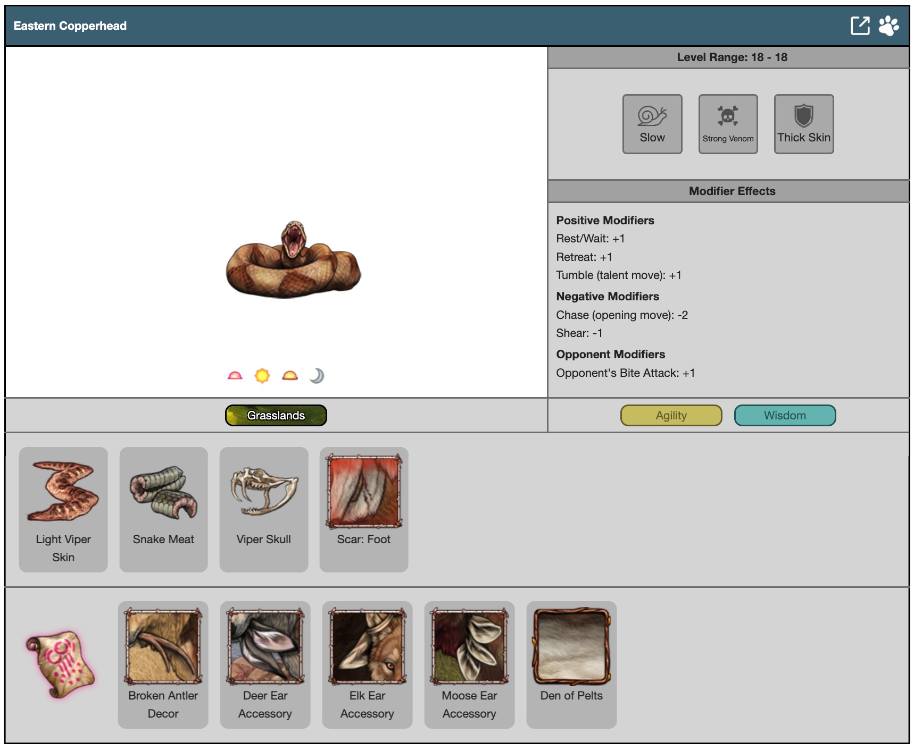Click the Agility stat button

click(x=671, y=416)
